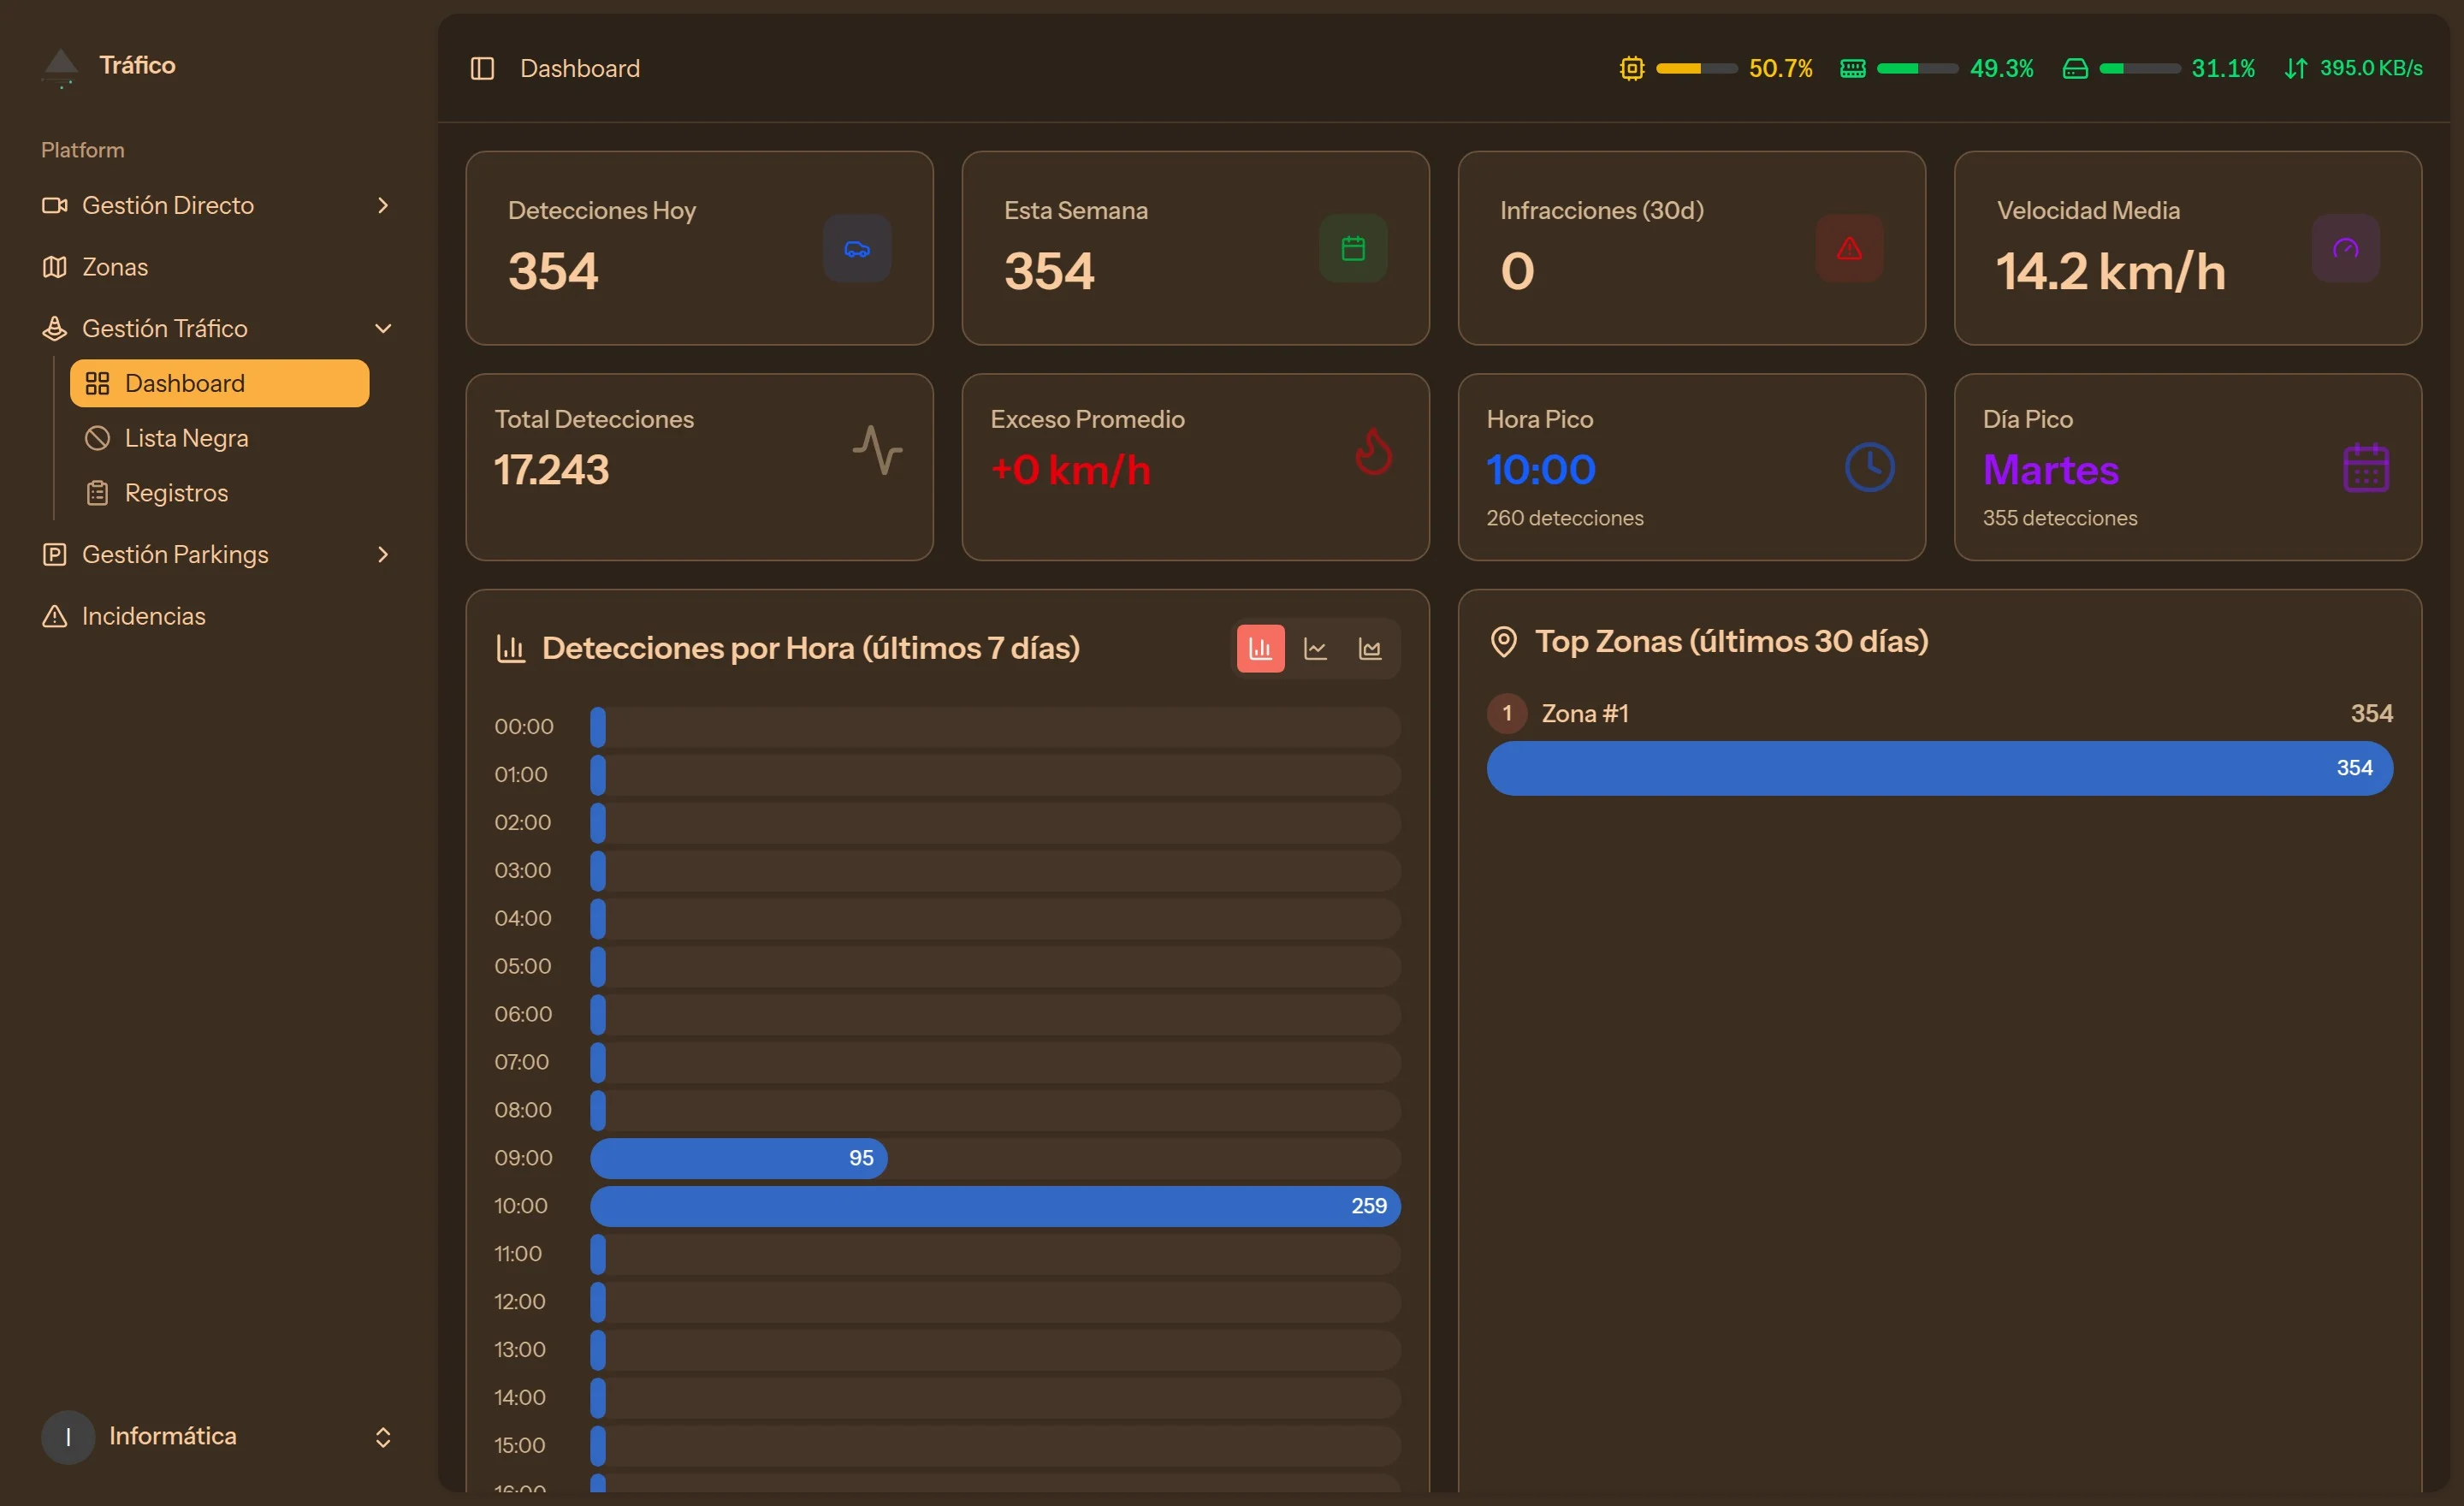Click the activity pulse icon in Total Detecciones
The width and height of the screenshot is (2464, 1506).
877,450
